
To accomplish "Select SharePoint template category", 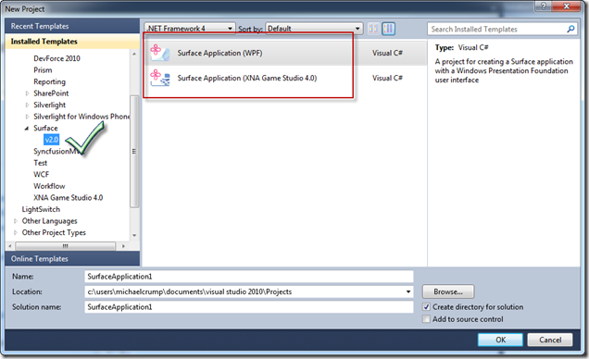I will [x=51, y=93].
